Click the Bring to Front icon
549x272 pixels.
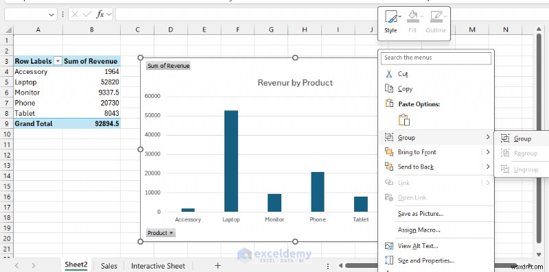click(389, 152)
